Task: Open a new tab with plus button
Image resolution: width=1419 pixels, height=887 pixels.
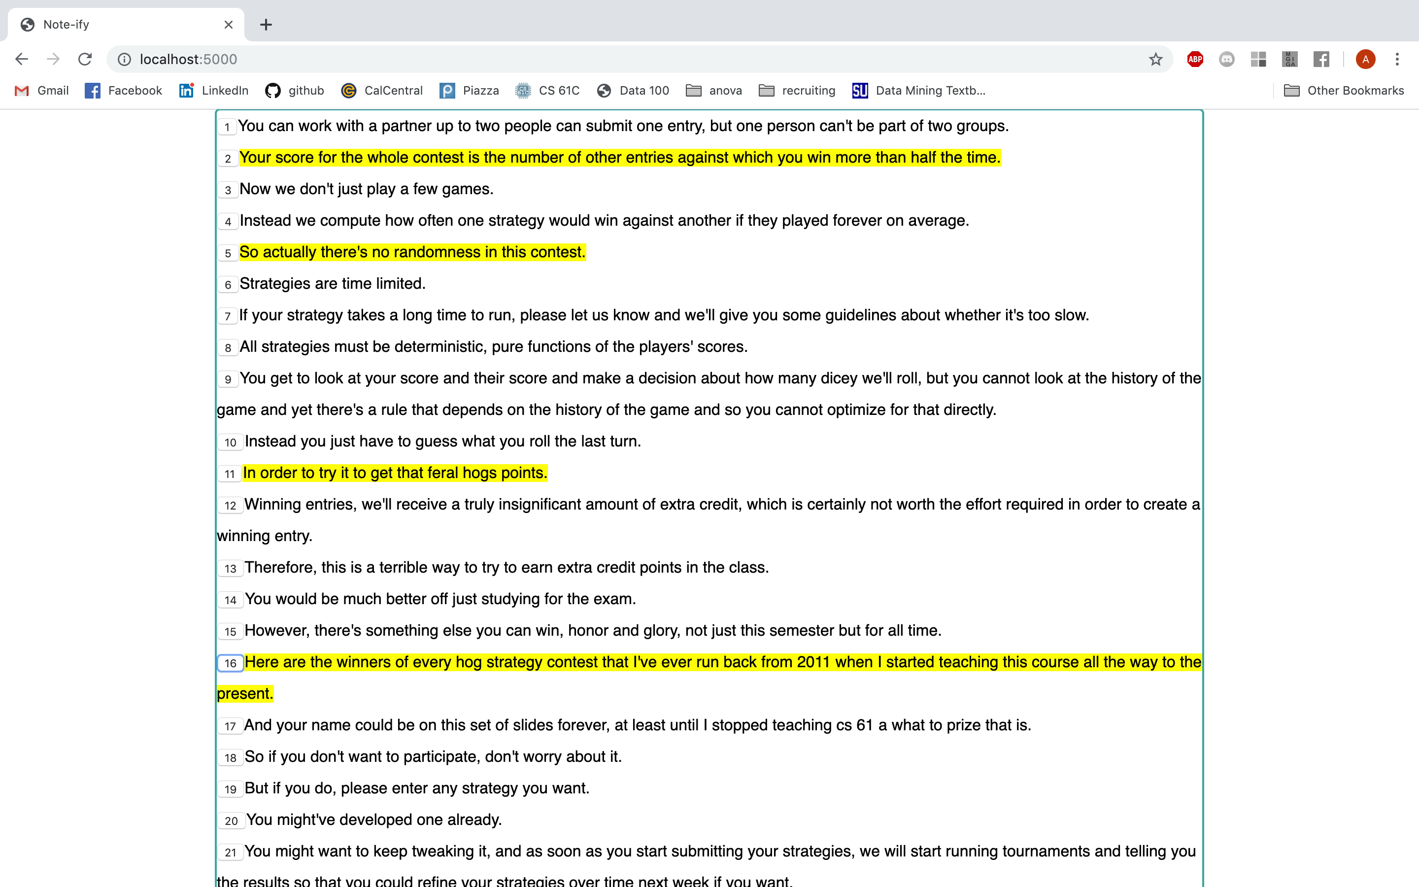Action: pos(266,25)
